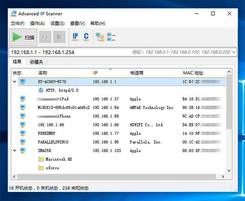Click the status bar text 16 开机状态
Viewport: 245px width, 201px height.
click(21, 188)
